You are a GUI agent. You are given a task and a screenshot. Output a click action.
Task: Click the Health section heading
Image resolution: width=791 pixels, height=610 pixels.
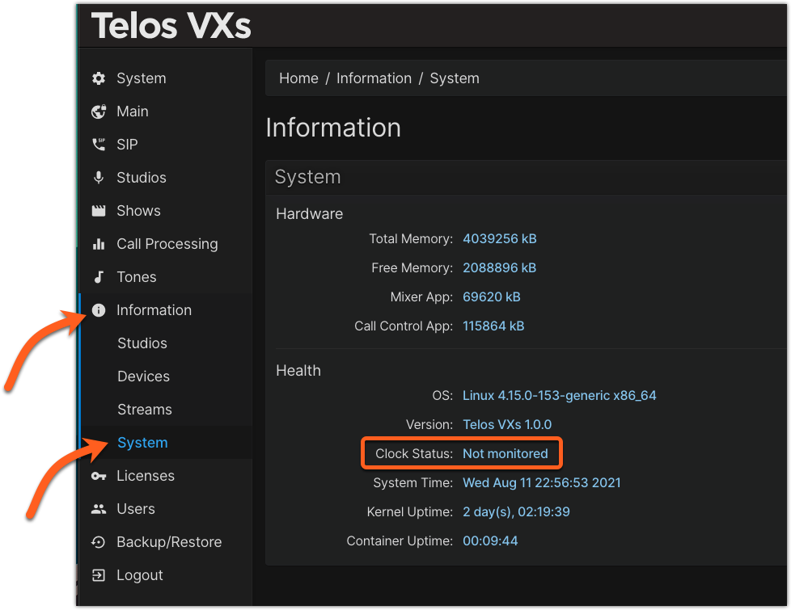point(298,371)
